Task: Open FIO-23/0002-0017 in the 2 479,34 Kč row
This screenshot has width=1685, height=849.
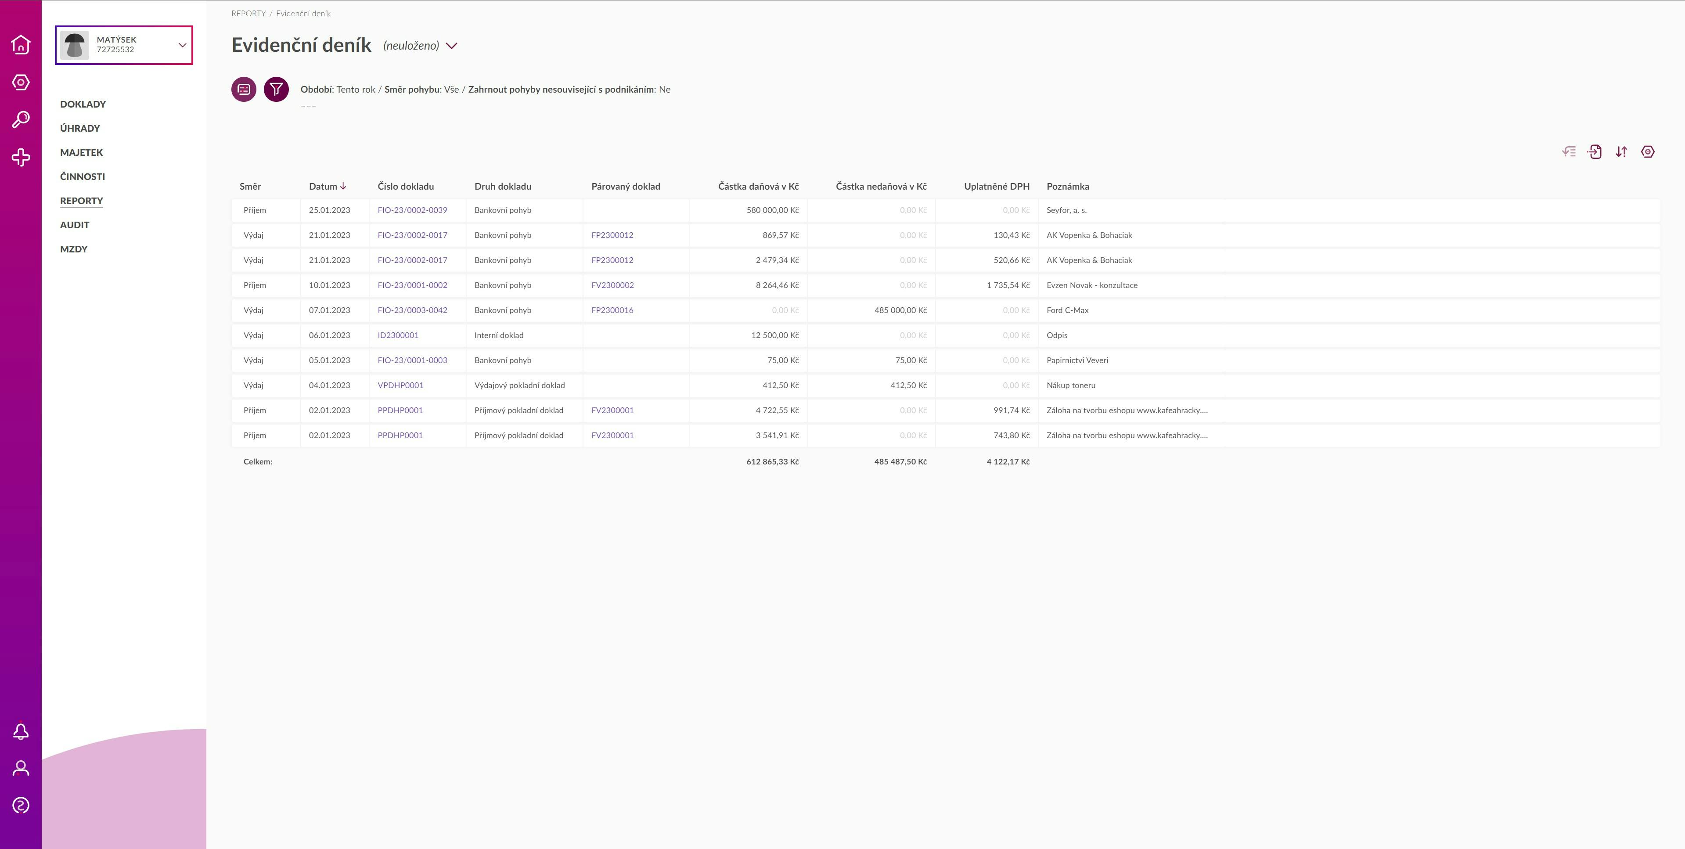Action: point(412,260)
